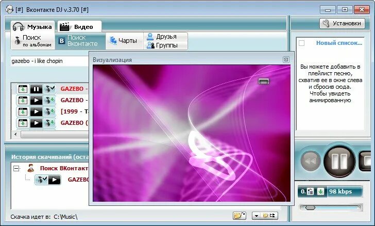The width and height of the screenshot is (375, 226).
Task: Click note download icon on the [1999 row
Action: [50, 111]
